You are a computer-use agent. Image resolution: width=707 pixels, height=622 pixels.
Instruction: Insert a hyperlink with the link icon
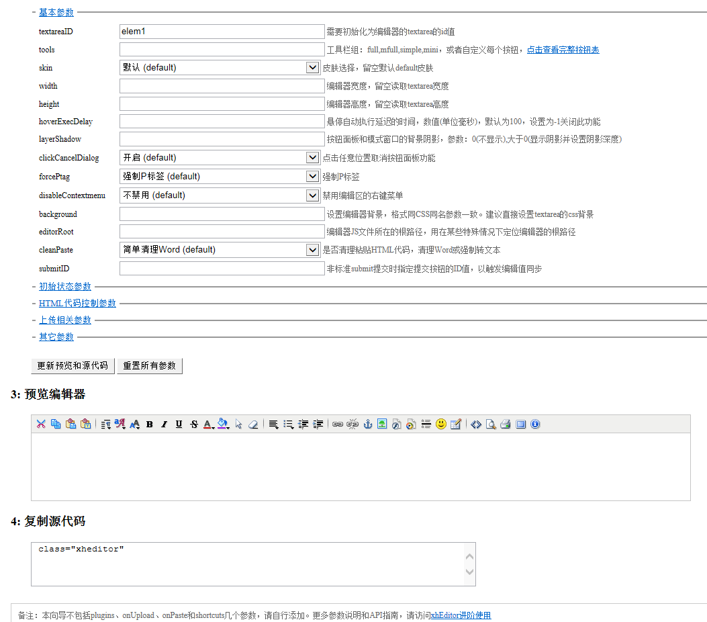tap(338, 424)
